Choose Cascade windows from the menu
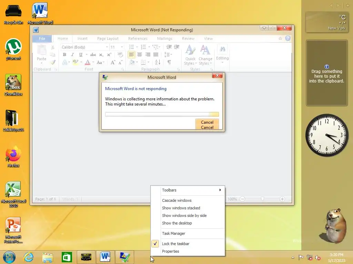 click(177, 200)
